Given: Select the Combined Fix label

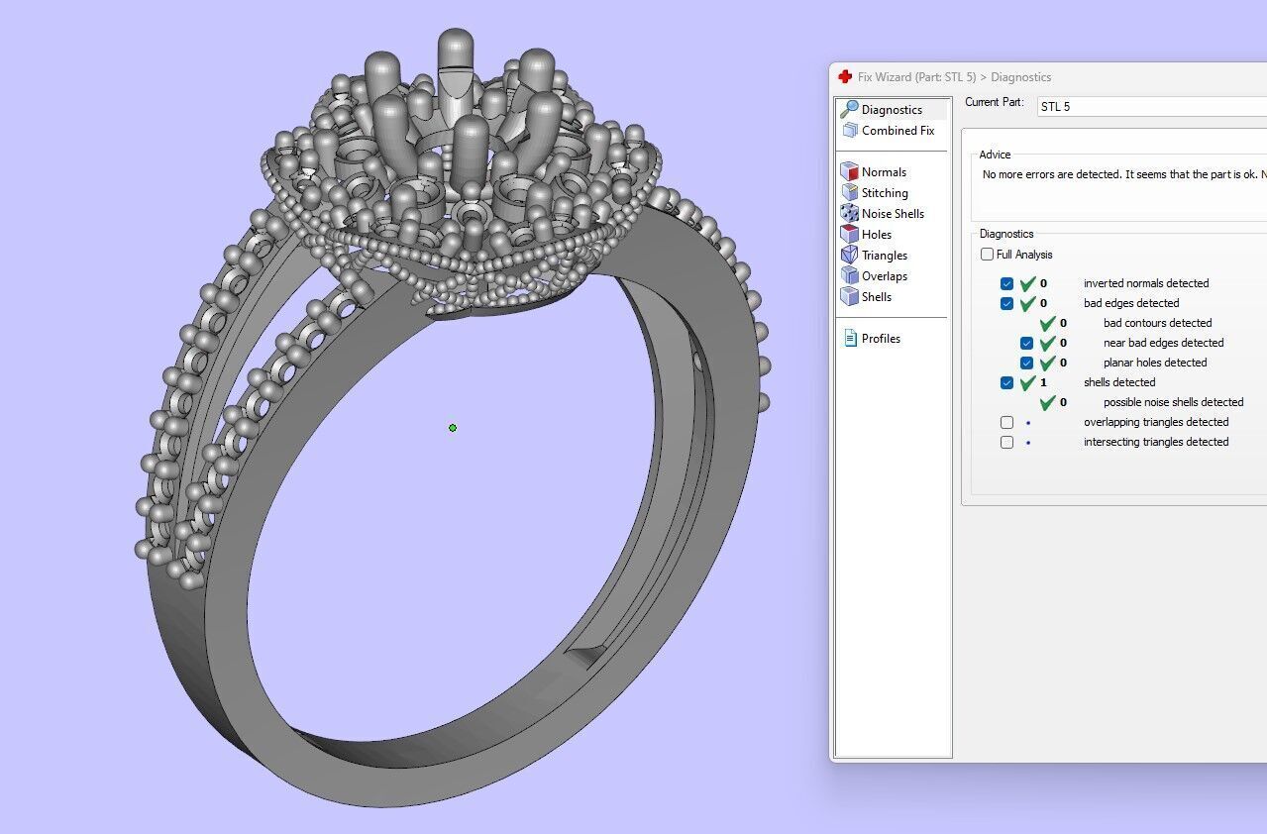Looking at the screenshot, I should [897, 131].
